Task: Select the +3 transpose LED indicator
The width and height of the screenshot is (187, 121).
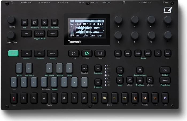Action: (106, 66)
